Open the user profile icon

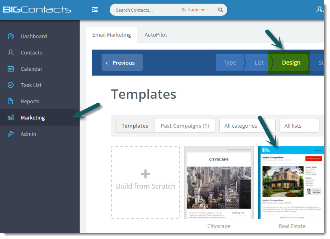(319, 9)
